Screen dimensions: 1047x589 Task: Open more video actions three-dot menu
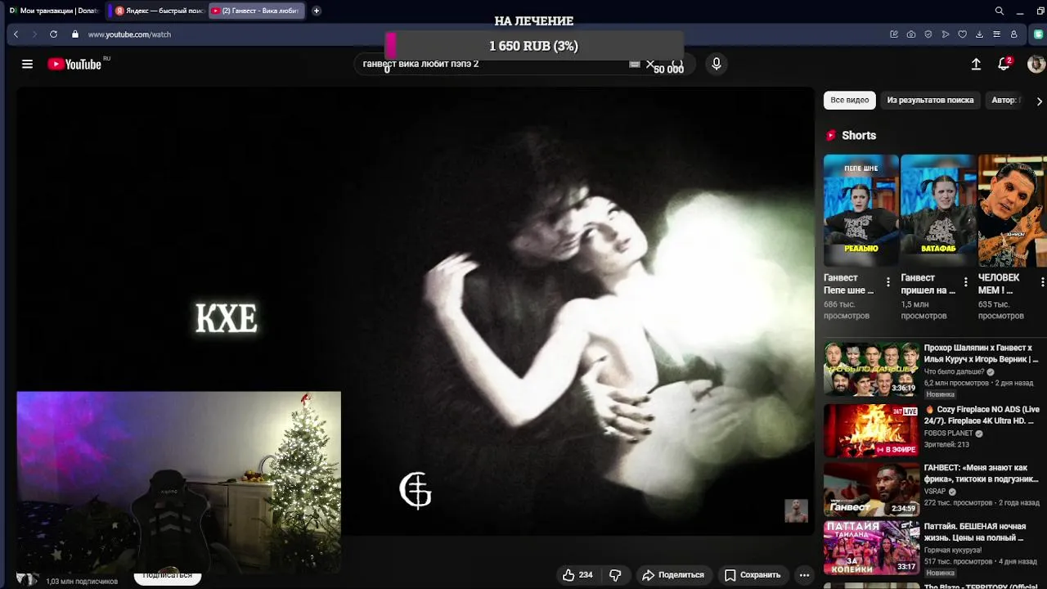click(805, 575)
